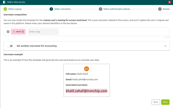Select the Select usernames step
Image resolution: width=173 pixels, height=108 pixels.
[x=62, y=9]
